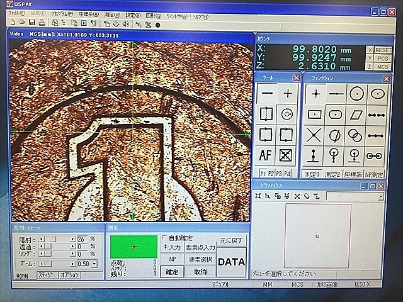Click the large DATA button
Viewport: 403px width, 302px height.
[x=231, y=262]
